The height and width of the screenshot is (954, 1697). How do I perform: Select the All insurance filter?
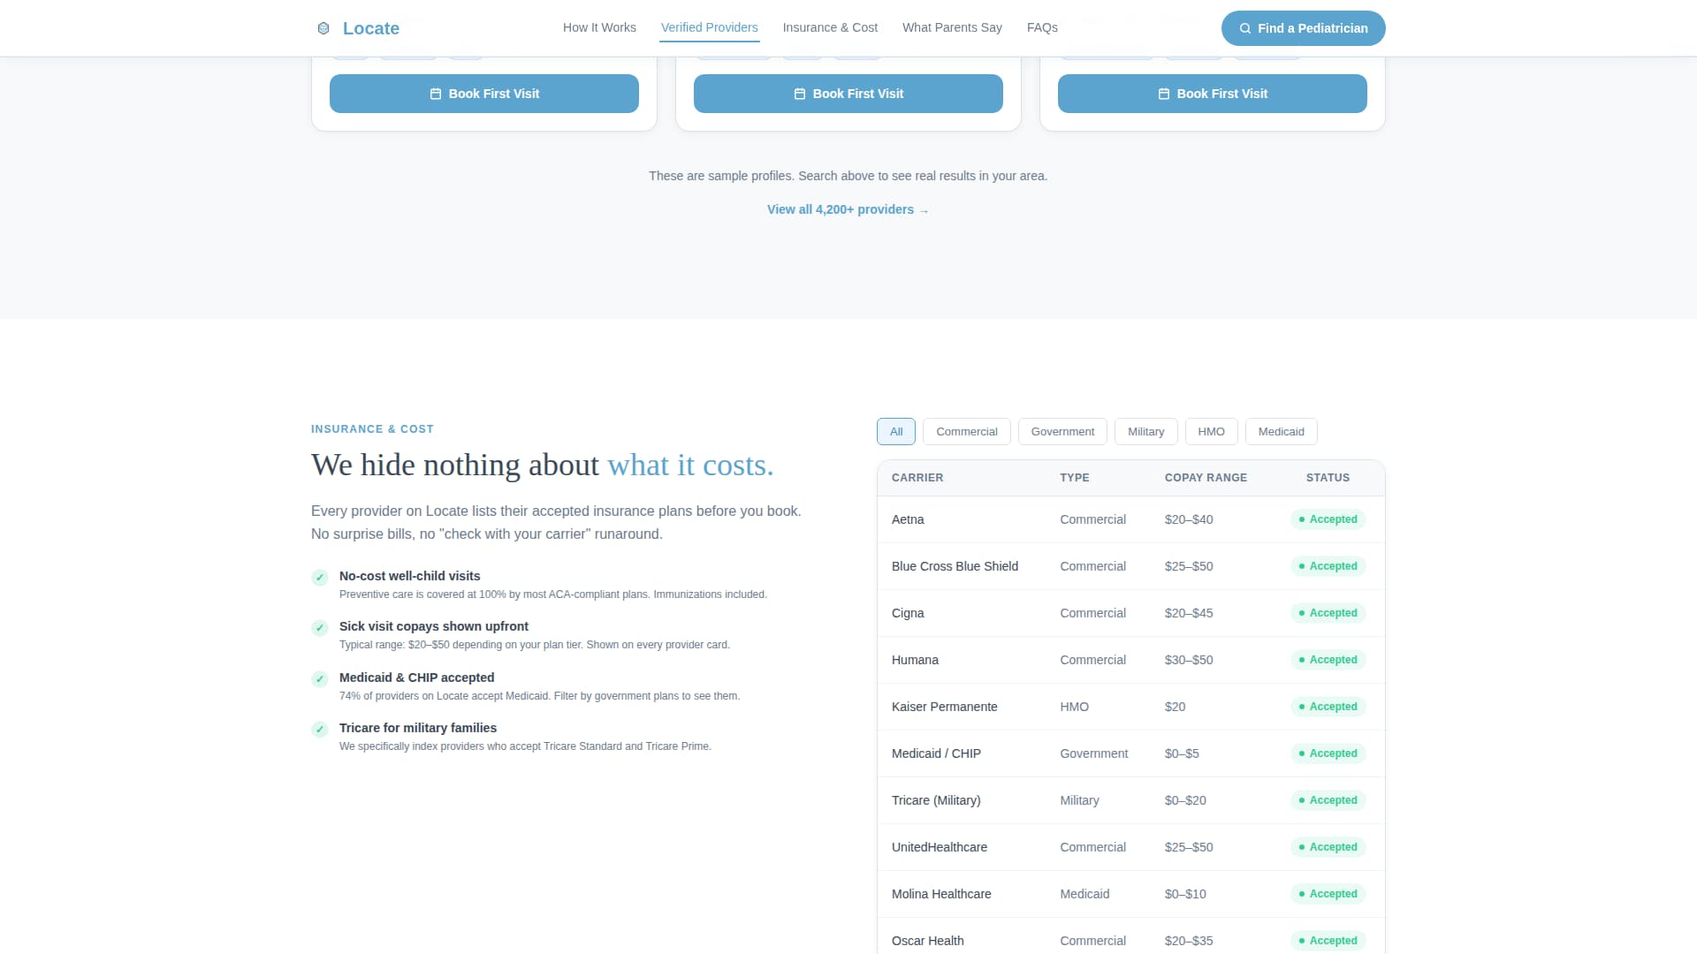(896, 432)
